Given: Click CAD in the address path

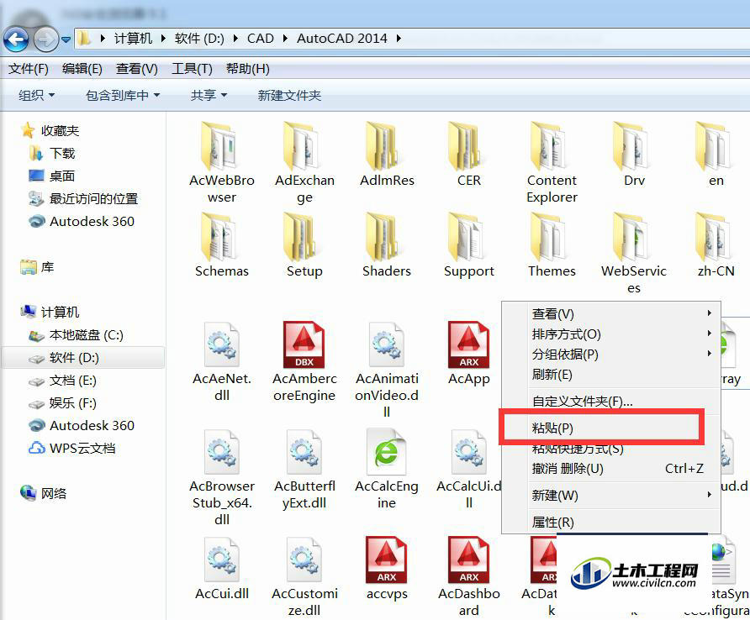Looking at the screenshot, I should (x=260, y=39).
